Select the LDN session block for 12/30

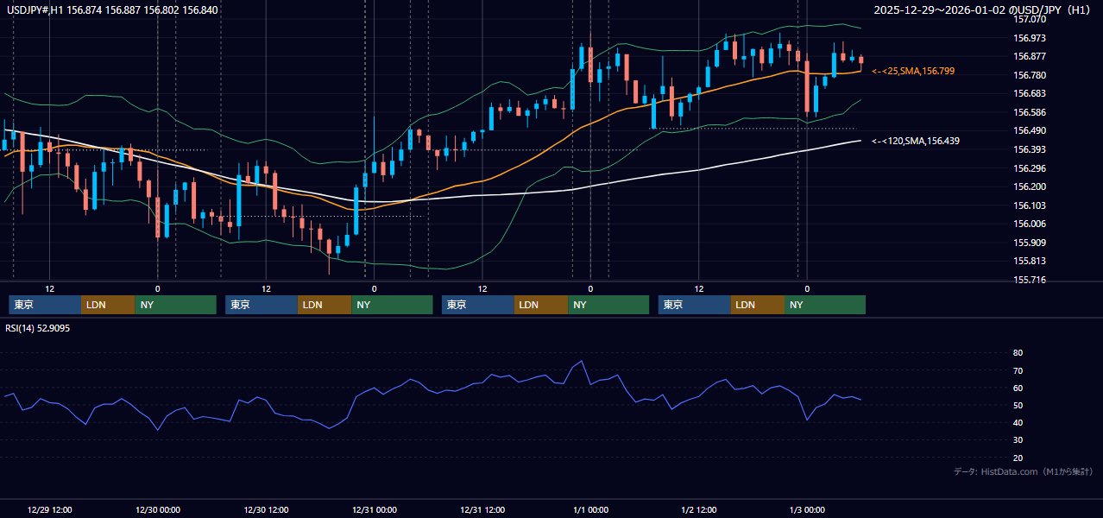(325, 305)
